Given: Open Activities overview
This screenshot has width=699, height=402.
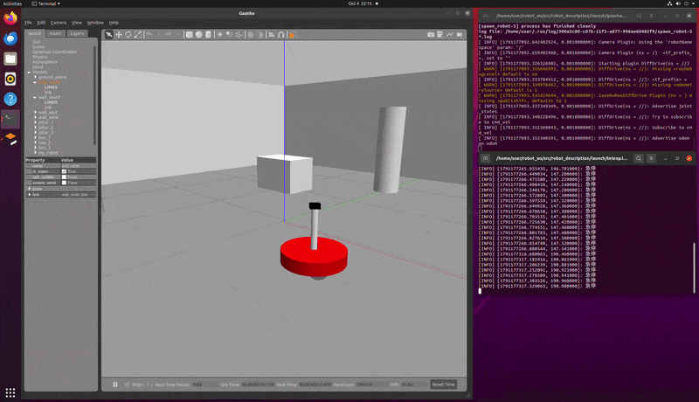Looking at the screenshot, I should (x=12, y=3).
